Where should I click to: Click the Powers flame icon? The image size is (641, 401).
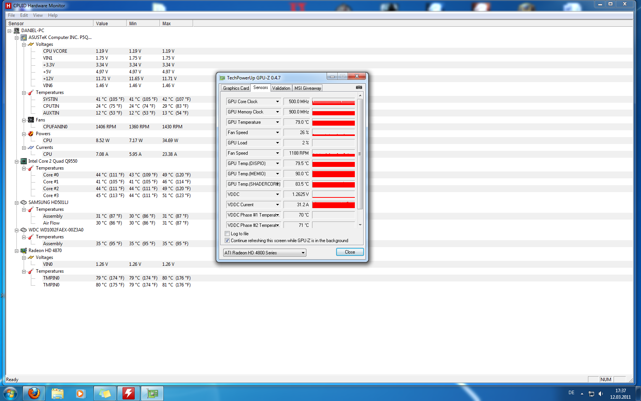(x=31, y=134)
